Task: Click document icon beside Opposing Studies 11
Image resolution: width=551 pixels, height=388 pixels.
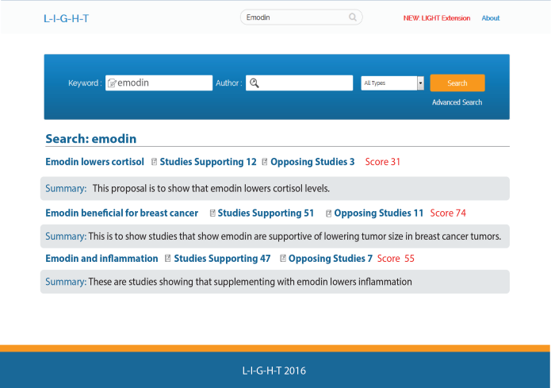Action: pos(328,213)
